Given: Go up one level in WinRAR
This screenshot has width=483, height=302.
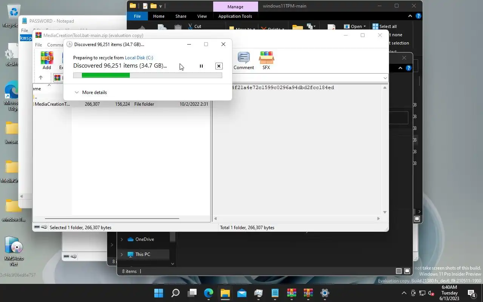Looking at the screenshot, I should (x=41, y=78).
